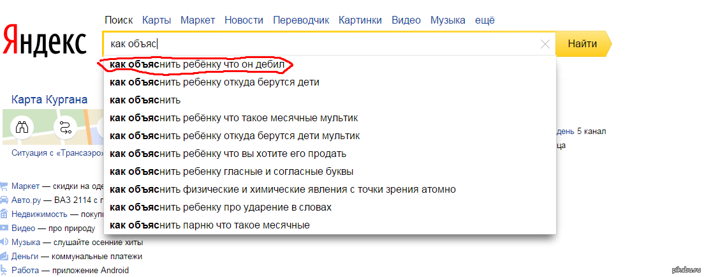This screenshot has width=704, height=277.
Task: Click the binoculars icon on the map
Action: (x=23, y=126)
